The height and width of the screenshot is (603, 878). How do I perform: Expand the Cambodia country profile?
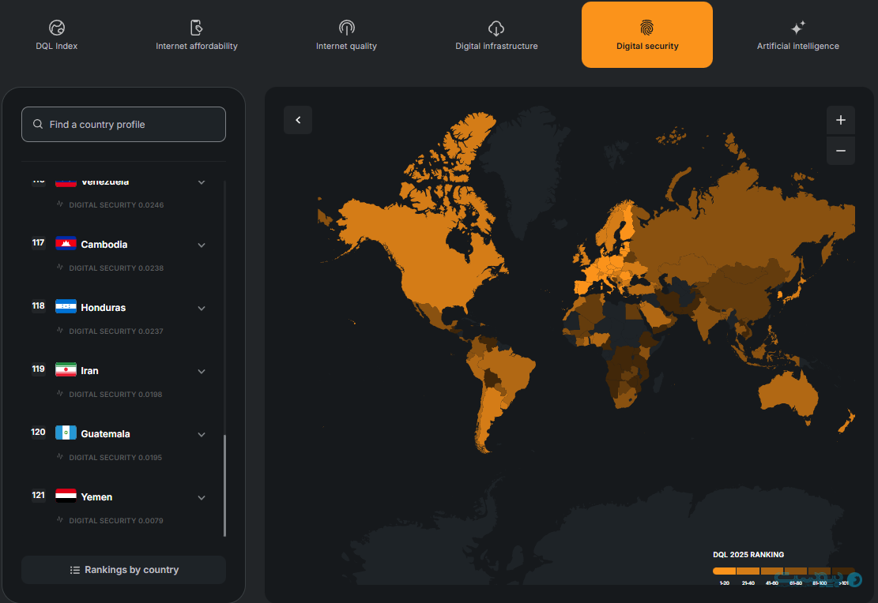[x=202, y=245]
